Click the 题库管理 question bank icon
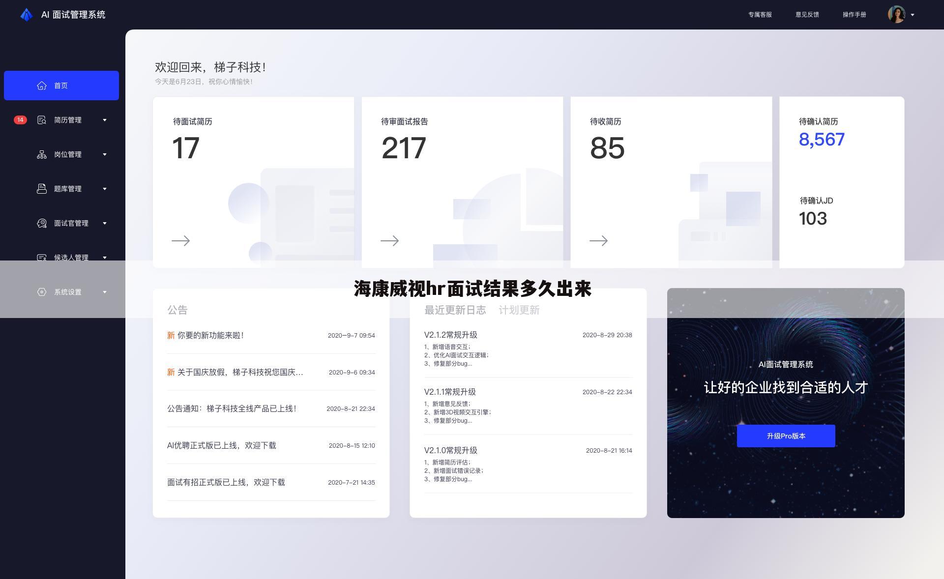Image resolution: width=944 pixels, height=579 pixels. coord(42,189)
